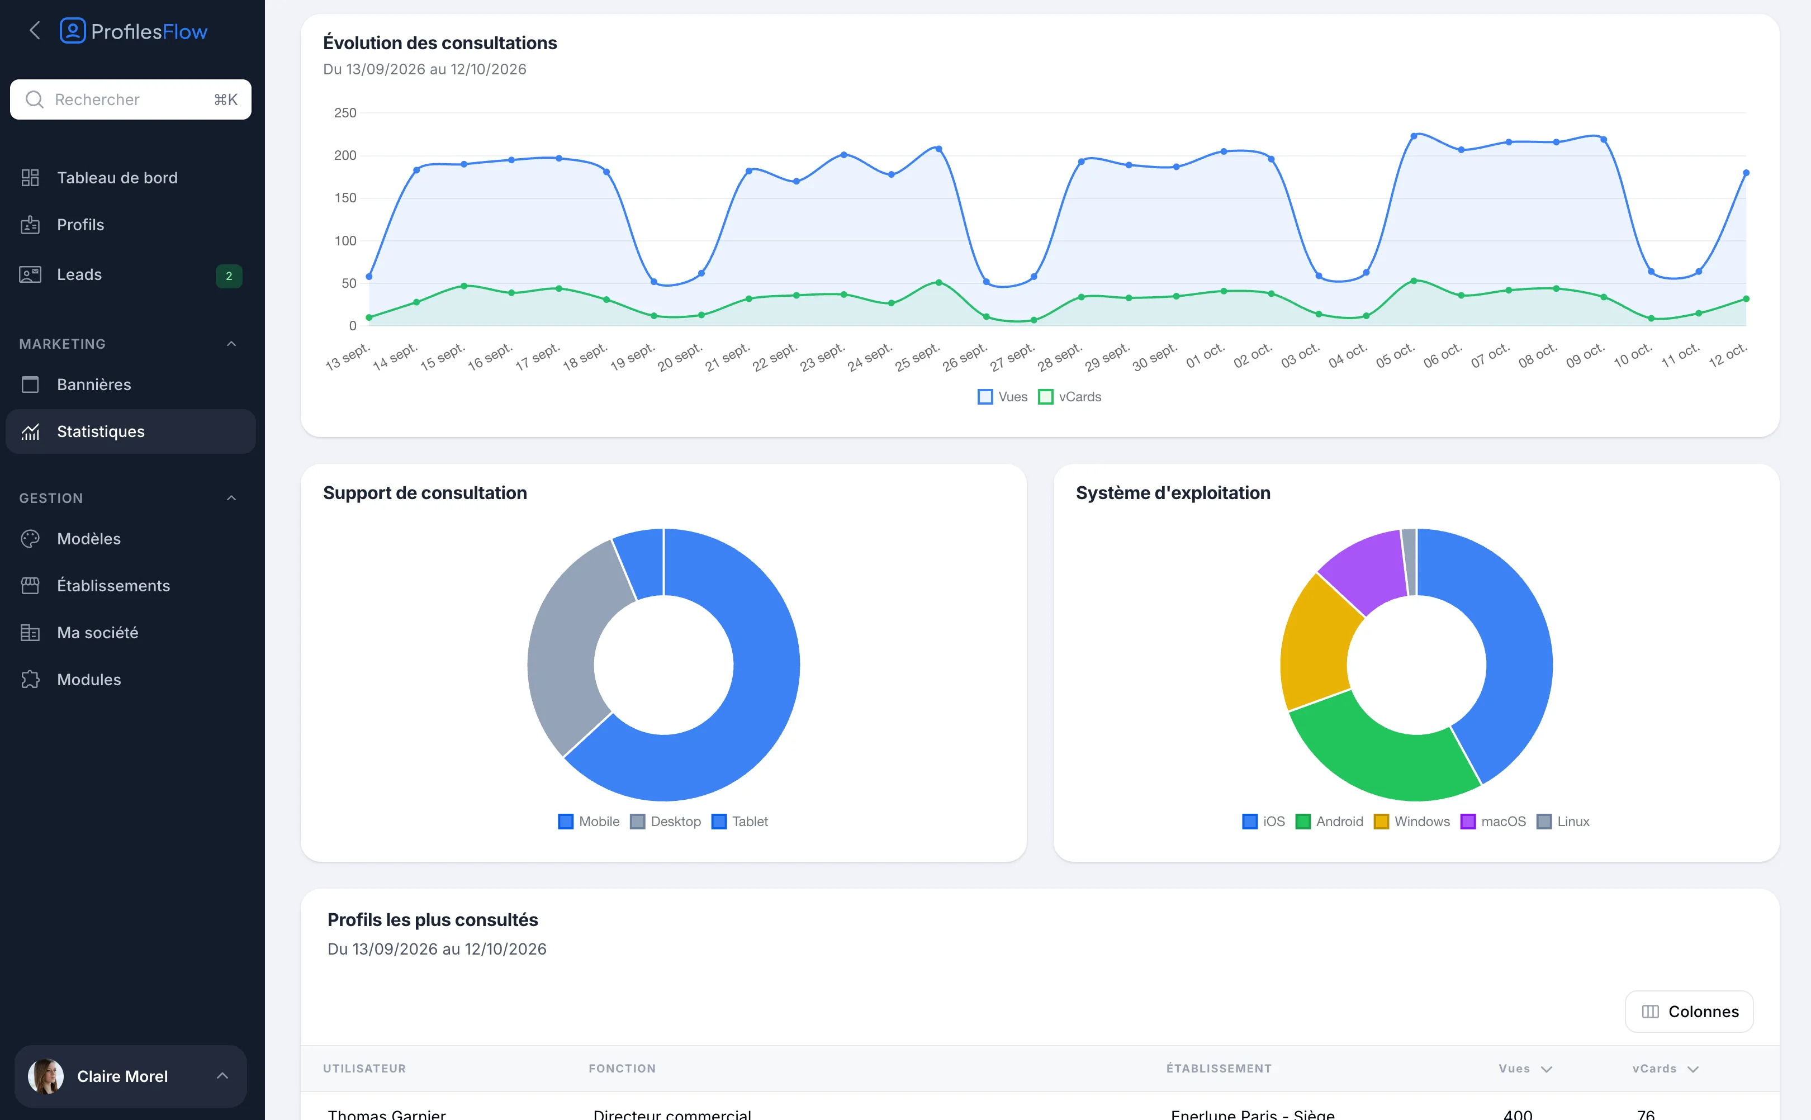Collapse the MARKETING section chevron
The image size is (1811, 1120).
pyautogui.click(x=231, y=344)
